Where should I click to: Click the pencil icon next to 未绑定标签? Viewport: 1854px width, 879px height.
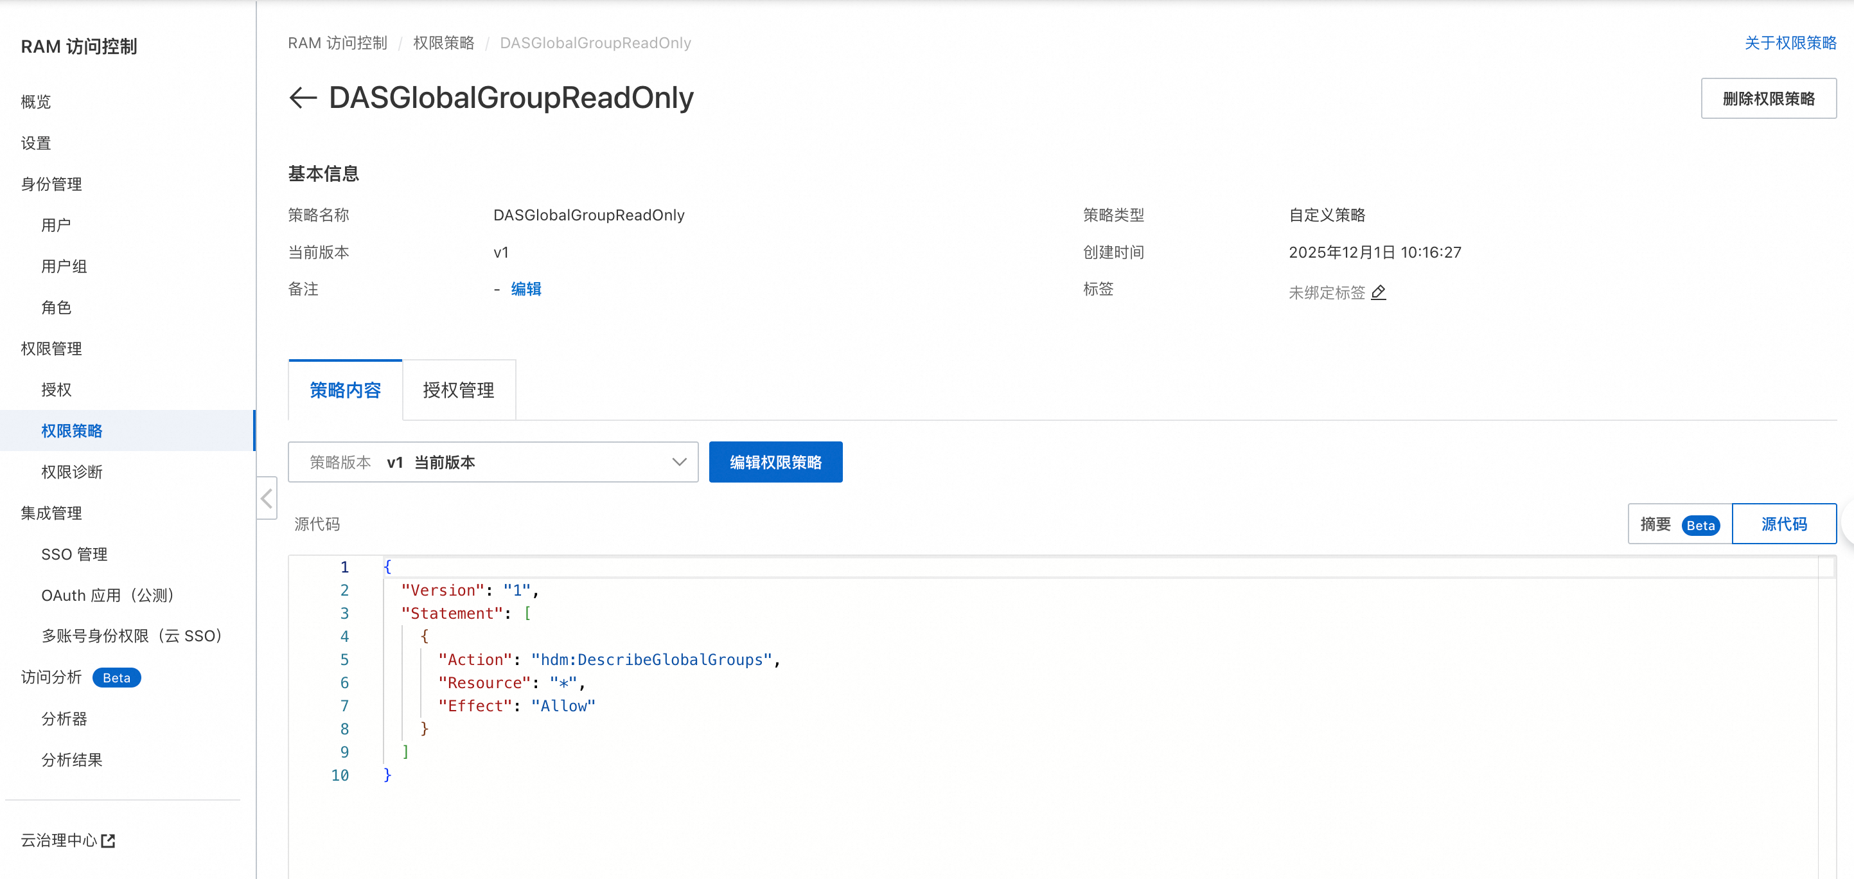tap(1378, 292)
